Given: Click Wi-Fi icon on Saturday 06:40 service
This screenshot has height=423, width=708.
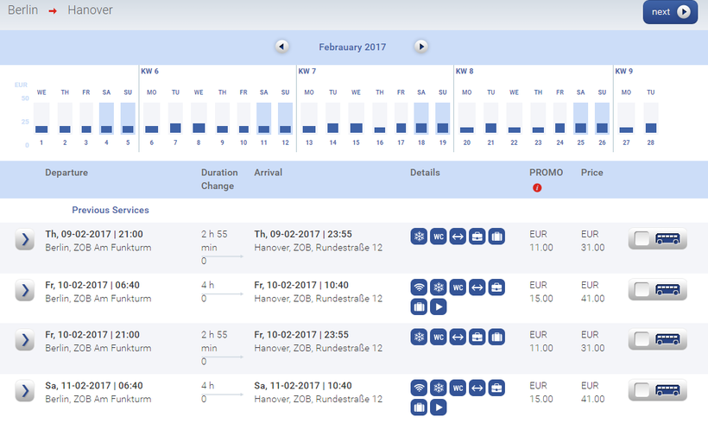Looking at the screenshot, I should pyautogui.click(x=420, y=387).
